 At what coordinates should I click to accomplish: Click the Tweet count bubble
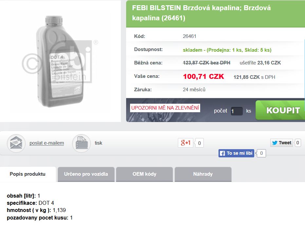click(x=297, y=143)
